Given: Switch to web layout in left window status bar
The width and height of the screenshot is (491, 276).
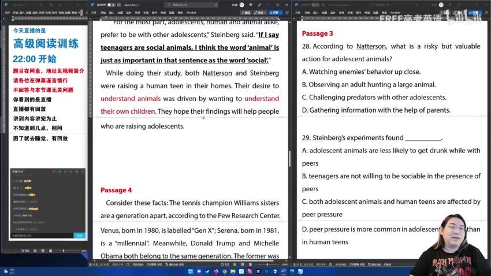Looking at the screenshot, I should click(51, 251).
